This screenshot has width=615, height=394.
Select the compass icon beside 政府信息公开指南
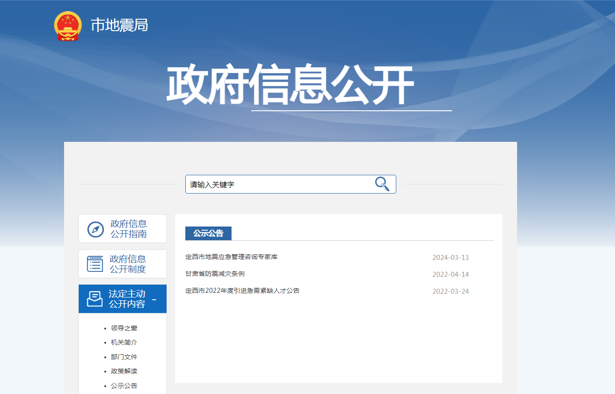pos(95,228)
